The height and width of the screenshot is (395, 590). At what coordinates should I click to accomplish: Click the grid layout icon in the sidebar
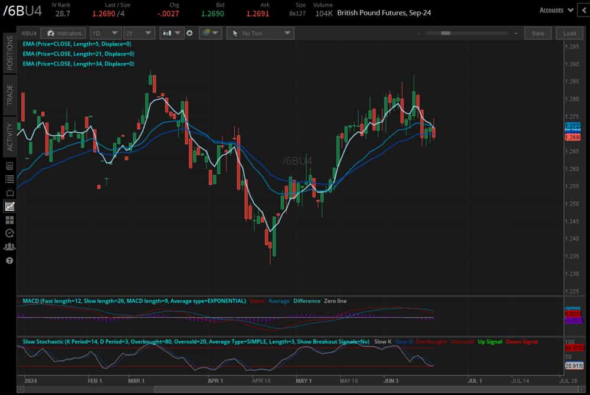8,219
